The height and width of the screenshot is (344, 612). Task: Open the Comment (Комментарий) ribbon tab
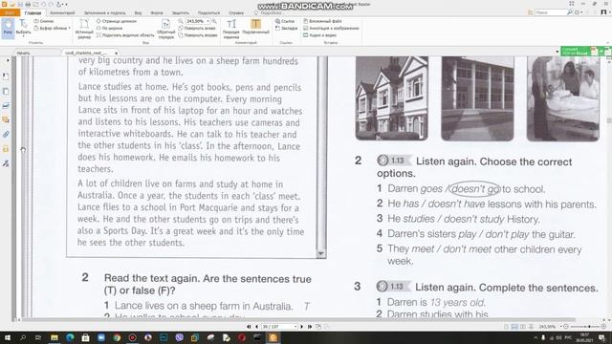click(x=62, y=12)
